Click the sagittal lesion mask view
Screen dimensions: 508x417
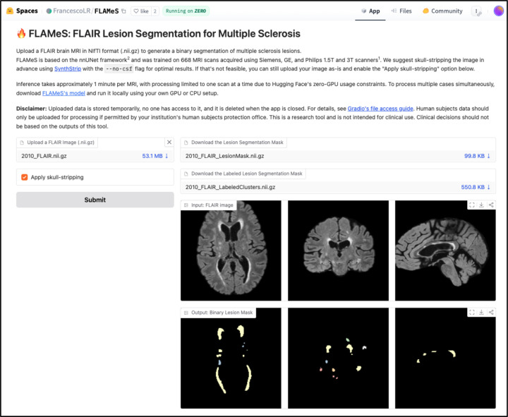(x=445, y=358)
